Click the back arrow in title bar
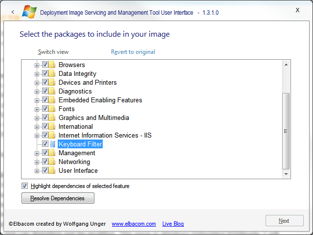The width and height of the screenshot is (313, 235). pyautogui.click(x=13, y=12)
